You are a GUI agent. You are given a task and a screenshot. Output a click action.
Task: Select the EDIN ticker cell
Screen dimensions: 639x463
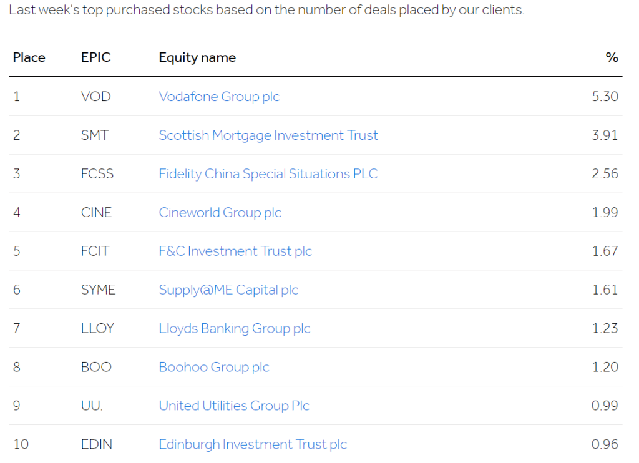(x=97, y=444)
